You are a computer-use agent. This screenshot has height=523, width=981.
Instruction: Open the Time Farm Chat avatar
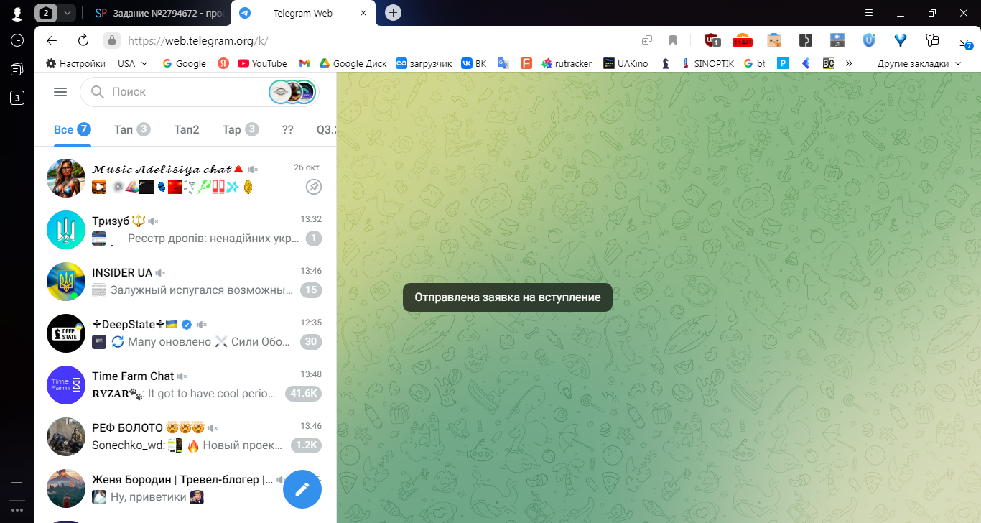(x=66, y=385)
